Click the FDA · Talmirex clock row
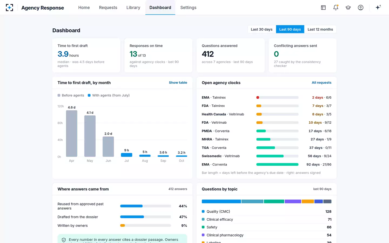Screen dimensions: 389x243 [267, 106]
